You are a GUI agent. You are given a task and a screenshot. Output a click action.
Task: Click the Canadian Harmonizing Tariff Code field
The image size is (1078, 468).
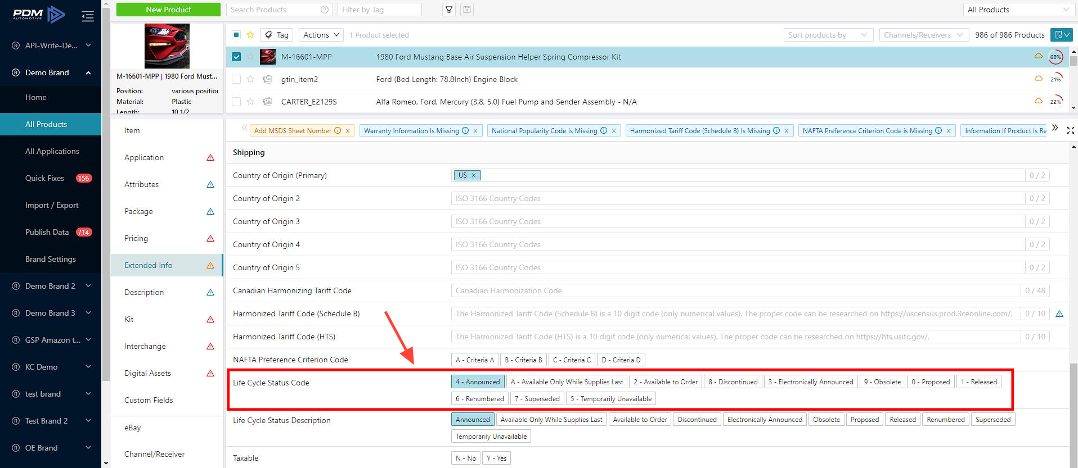[x=736, y=290]
